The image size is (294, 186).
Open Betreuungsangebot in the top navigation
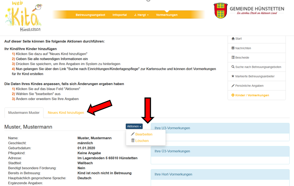(x=90, y=15)
